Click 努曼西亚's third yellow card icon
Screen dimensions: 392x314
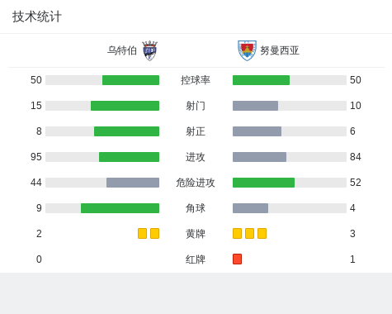click(x=262, y=234)
